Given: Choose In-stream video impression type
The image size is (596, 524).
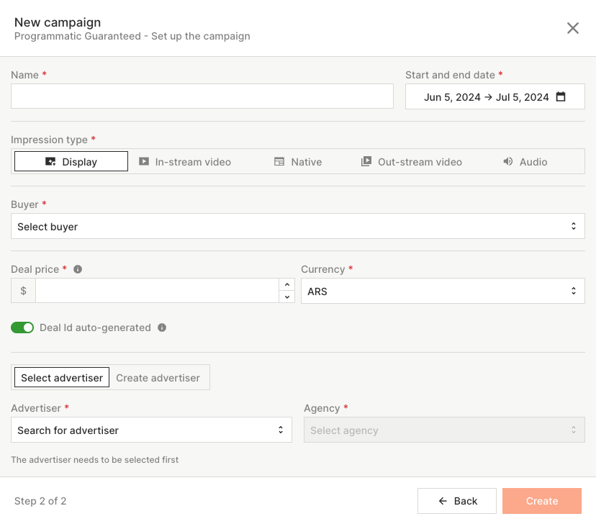Looking at the screenshot, I should (x=185, y=162).
